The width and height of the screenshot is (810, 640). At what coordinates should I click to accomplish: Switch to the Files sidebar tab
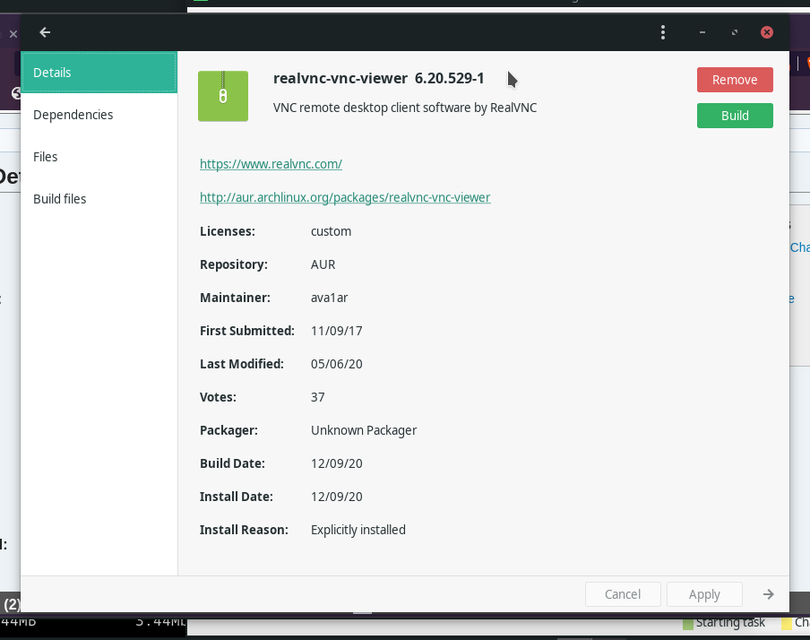[99, 157]
